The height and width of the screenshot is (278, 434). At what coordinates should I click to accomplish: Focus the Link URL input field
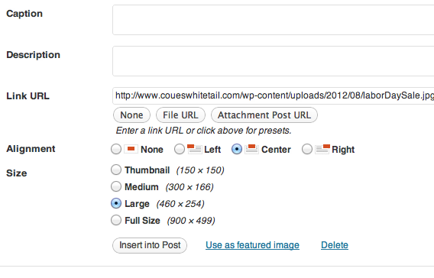[274, 95]
